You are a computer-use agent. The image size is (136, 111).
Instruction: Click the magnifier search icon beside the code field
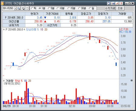tap(19, 8)
